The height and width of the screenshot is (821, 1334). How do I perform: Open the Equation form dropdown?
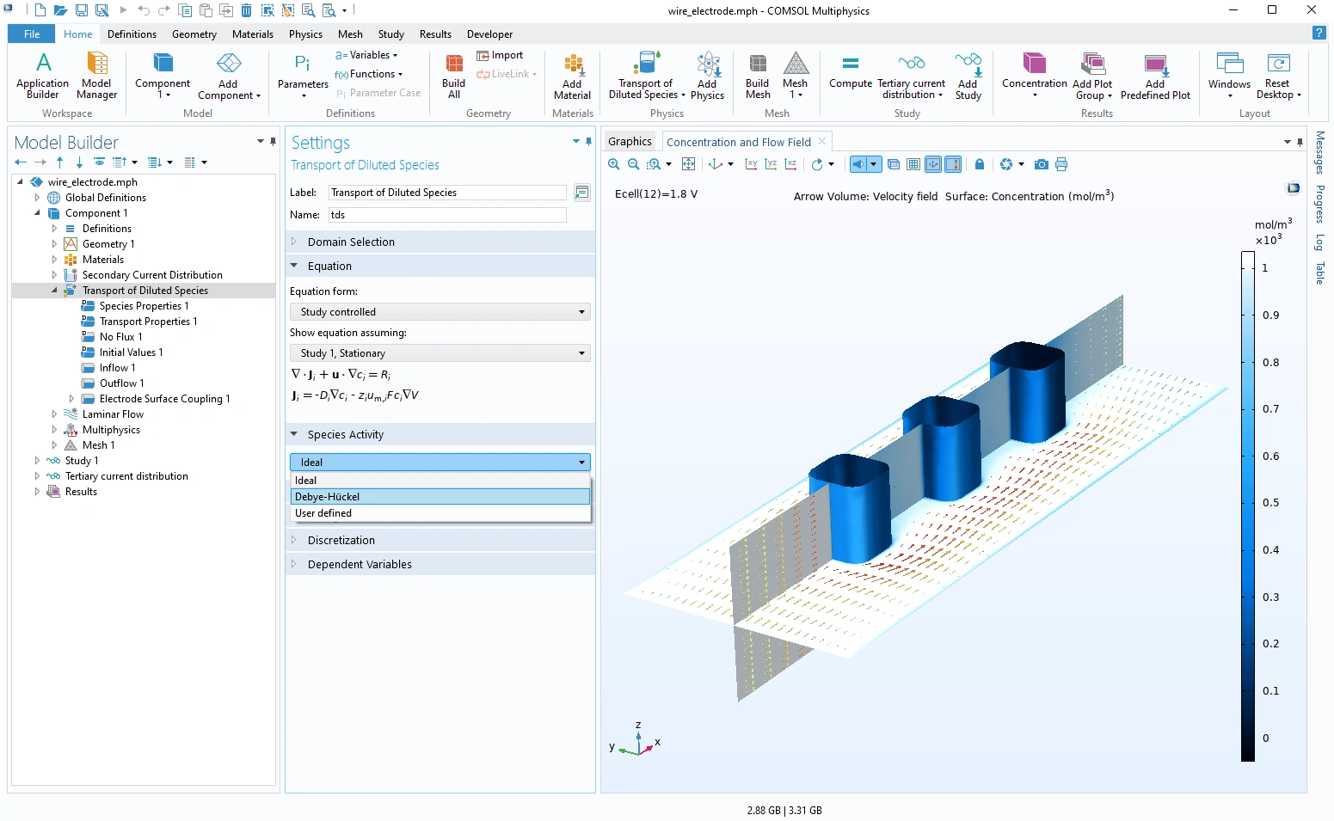tap(440, 312)
